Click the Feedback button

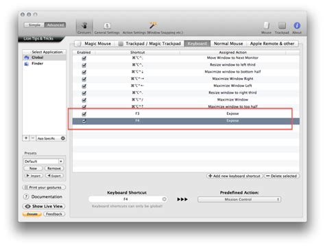(x=54, y=214)
